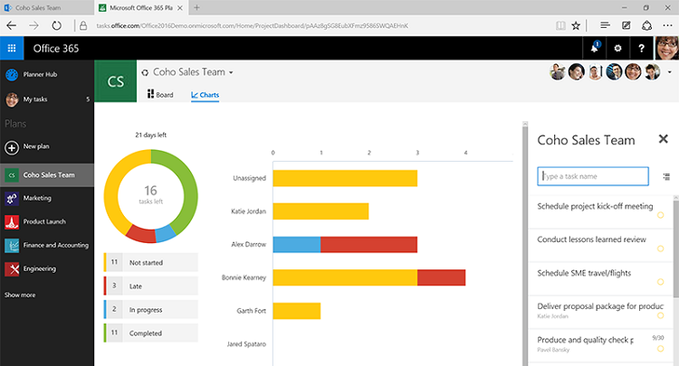Switch to the Board view tab
This screenshot has height=366, width=679.
pyautogui.click(x=160, y=94)
